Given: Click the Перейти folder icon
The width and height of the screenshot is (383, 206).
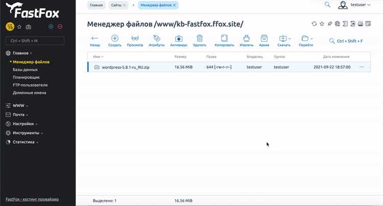Looking at the screenshot, I should 304,38.
